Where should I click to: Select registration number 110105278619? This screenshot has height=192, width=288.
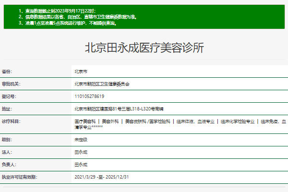(x=89, y=96)
